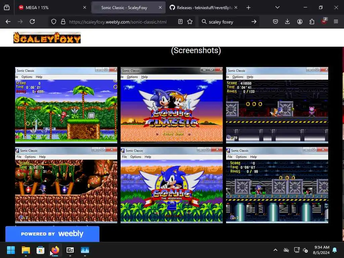The image size is (344, 258).
Task: Open the Extensions panel
Action: point(312,22)
